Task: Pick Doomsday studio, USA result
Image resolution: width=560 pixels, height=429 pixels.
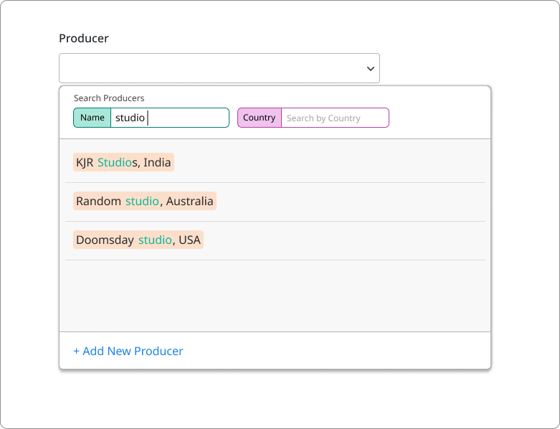Action: coord(138,240)
